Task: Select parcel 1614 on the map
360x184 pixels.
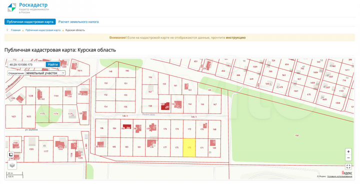Action: (x=79, y=70)
